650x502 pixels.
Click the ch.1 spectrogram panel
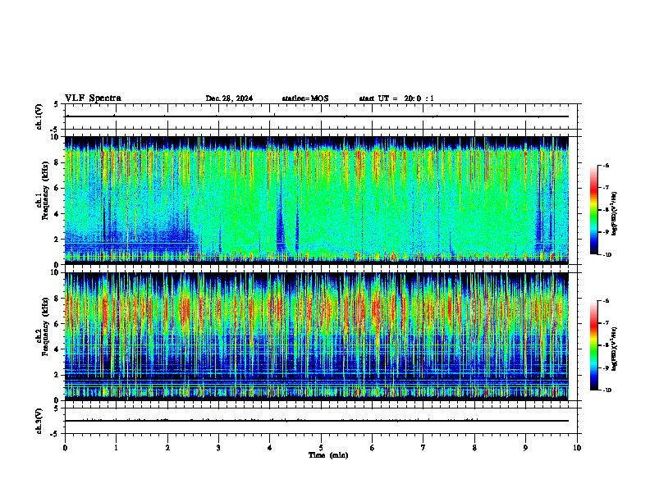(x=317, y=200)
